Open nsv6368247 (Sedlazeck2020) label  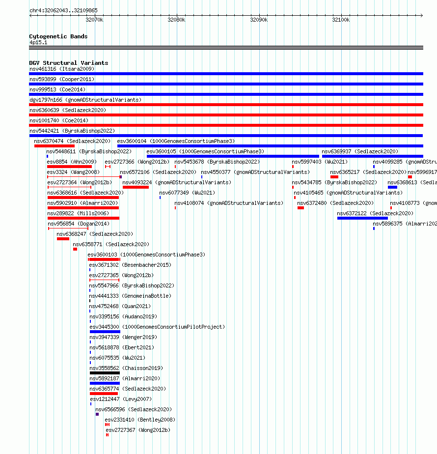95,234
